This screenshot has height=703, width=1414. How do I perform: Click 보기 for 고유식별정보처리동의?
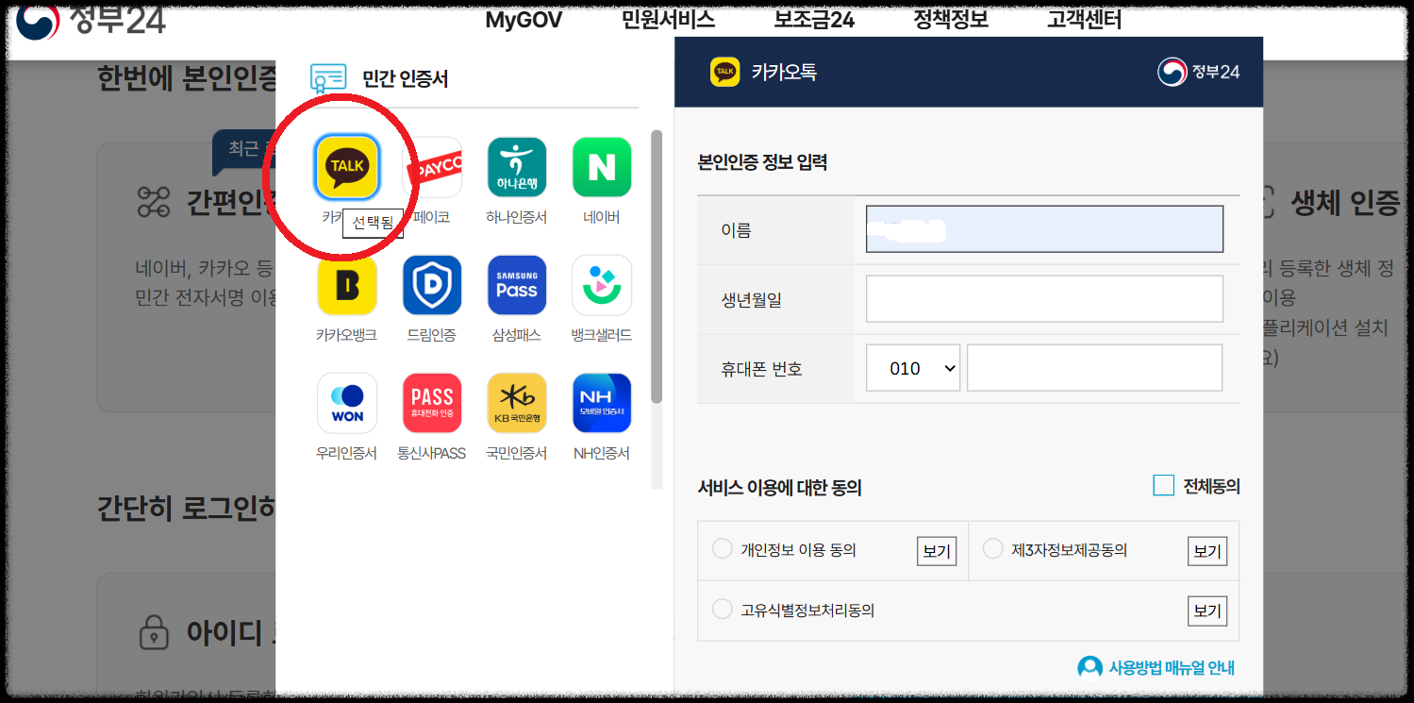click(x=1207, y=611)
